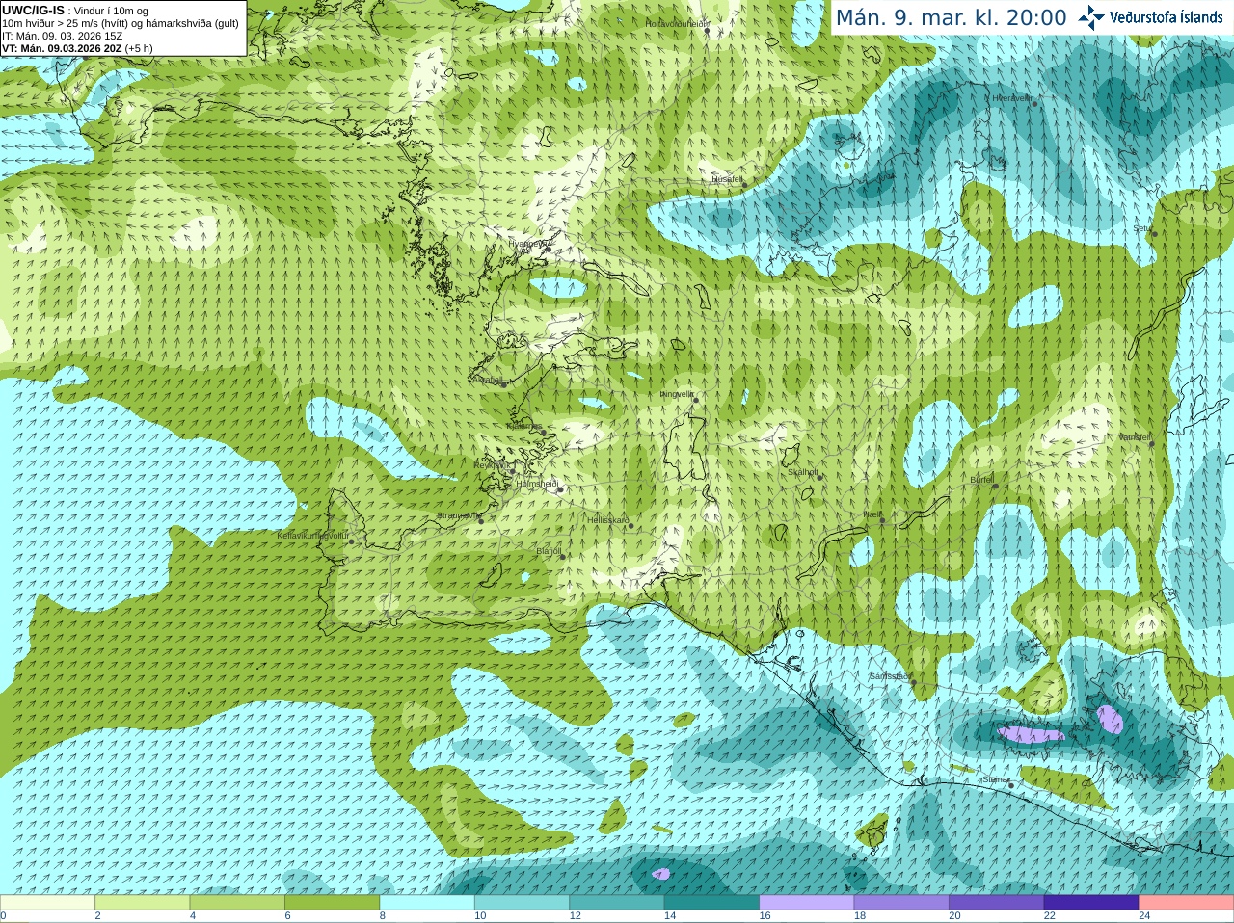
Task: Click the UWC/IG-IS model title in the info box
Action: tap(33, 10)
